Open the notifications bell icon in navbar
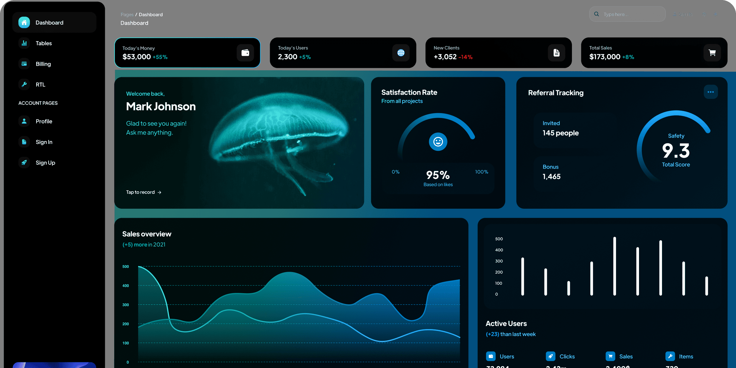This screenshot has width=736, height=368. [716, 14]
